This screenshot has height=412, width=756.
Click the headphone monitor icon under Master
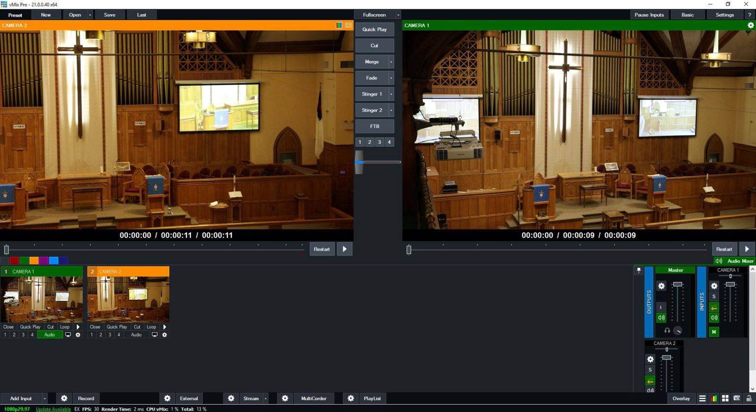[x=667, y=330]
